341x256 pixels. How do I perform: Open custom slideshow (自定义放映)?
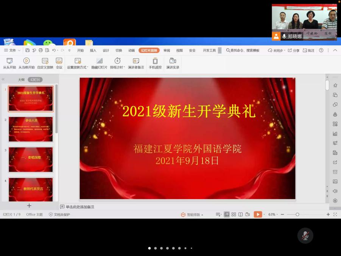[x=45, y=63]
